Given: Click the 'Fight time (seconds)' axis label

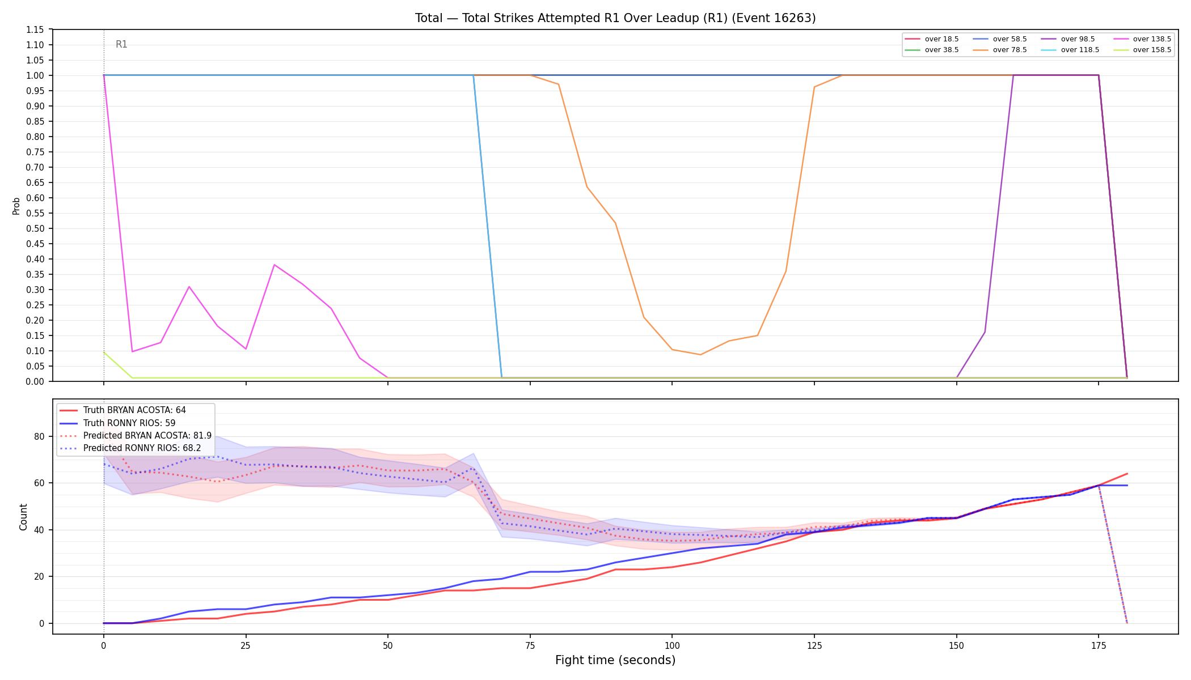Looking at the screenshot, I should [x=615, y=660].
